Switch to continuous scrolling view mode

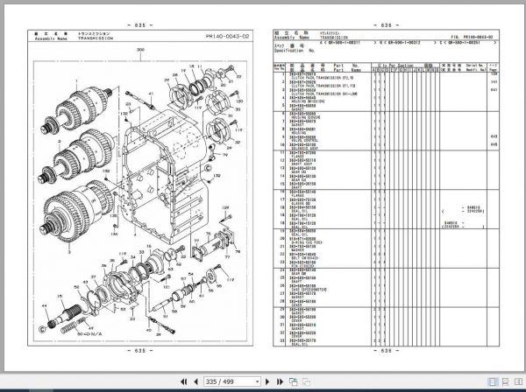click(x=505, y=381)
